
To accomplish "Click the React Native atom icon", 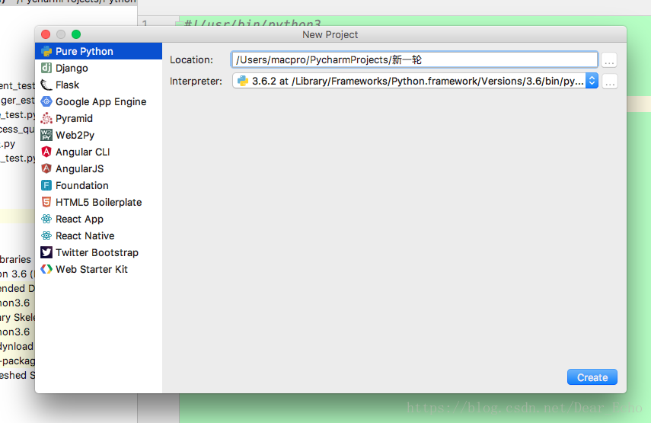I will tap(46, 236).
